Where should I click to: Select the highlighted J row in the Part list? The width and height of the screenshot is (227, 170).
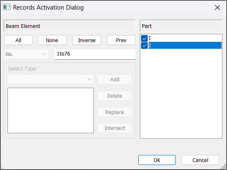pos(185,46)
